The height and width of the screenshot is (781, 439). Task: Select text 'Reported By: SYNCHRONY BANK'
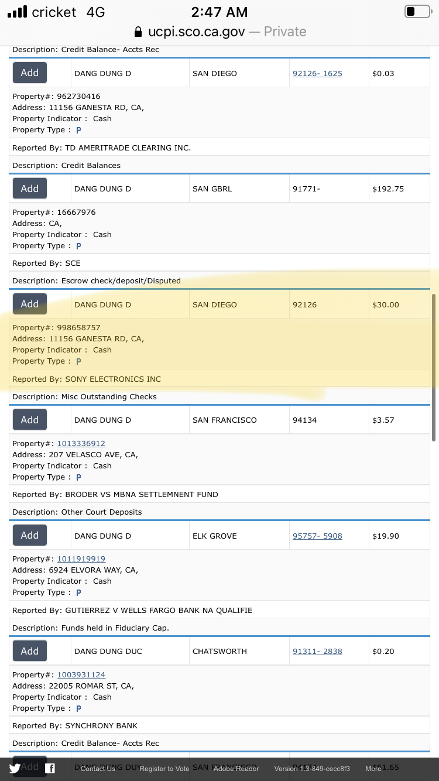[75, 725]
